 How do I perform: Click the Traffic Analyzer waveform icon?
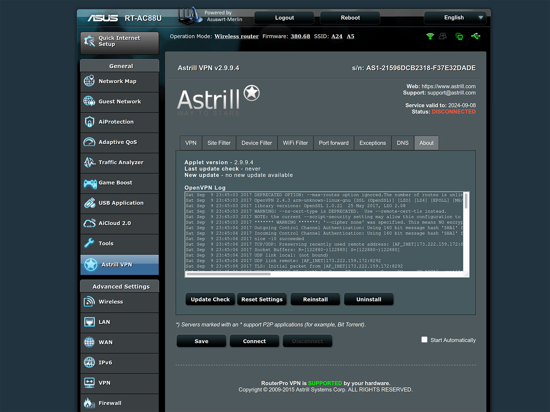[x=89, y=162]
